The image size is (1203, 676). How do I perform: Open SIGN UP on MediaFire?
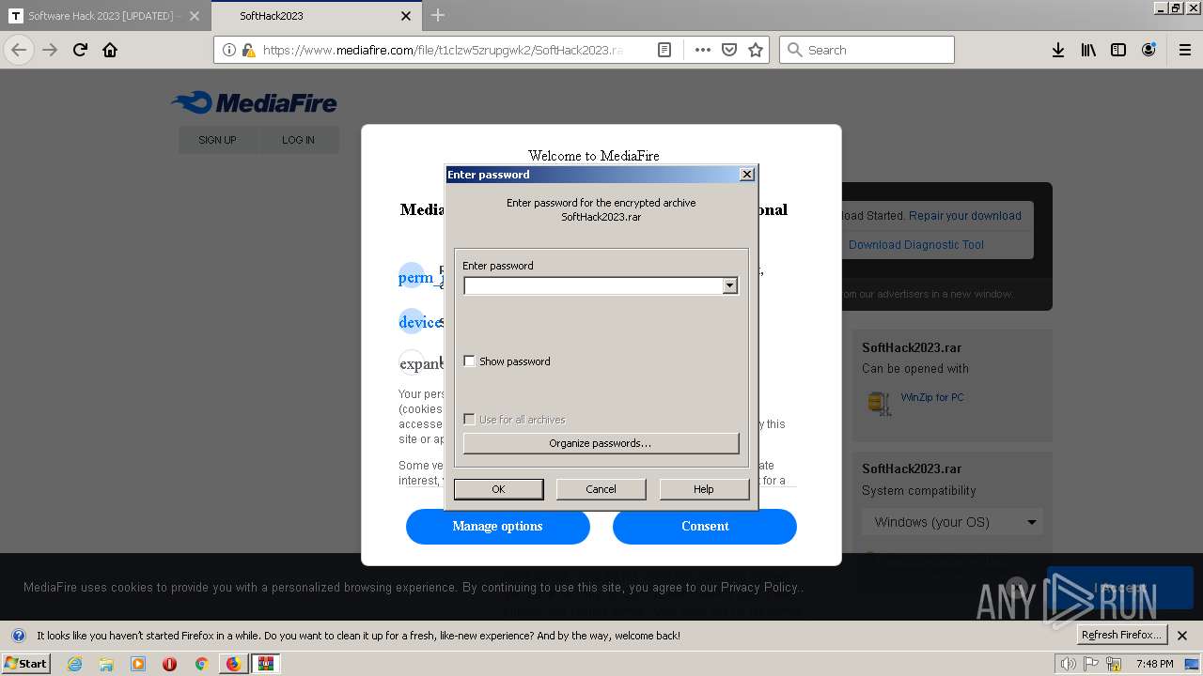click(x=217, y=140)
